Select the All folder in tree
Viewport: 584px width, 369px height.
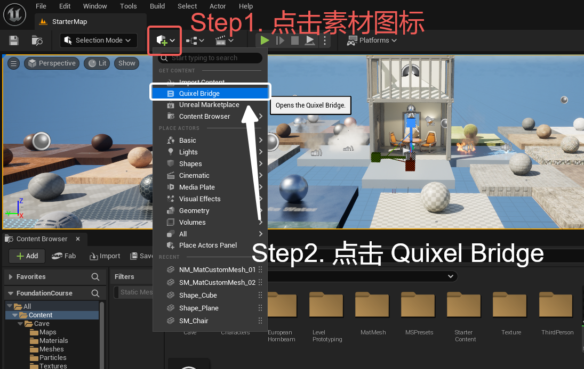click(x=23, y=307)
